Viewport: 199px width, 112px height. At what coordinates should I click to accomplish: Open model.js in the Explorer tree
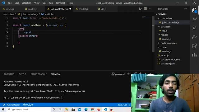[167, 39]
